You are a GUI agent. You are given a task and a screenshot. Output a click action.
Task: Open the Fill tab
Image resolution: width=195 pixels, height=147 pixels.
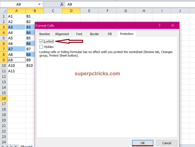click(x=110, y=34)
